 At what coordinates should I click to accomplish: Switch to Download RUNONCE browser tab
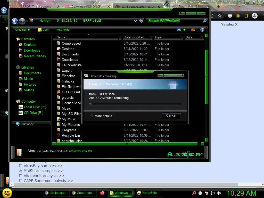pyautogui.click(x=88, y=7)
